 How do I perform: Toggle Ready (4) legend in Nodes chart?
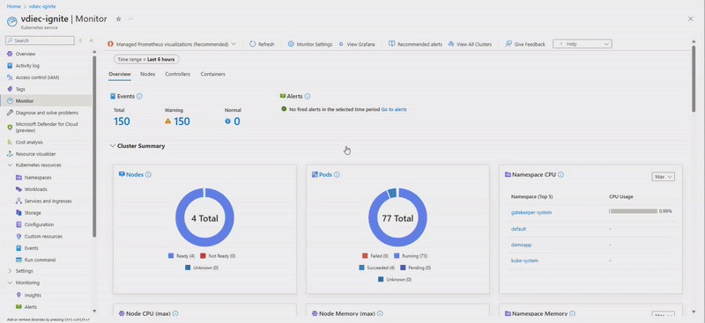tap(182, 255)
